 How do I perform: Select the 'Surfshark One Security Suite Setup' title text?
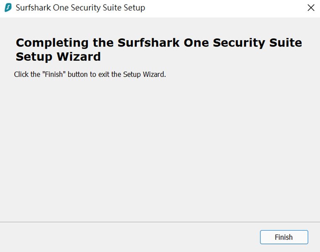(x=80, y=8)
